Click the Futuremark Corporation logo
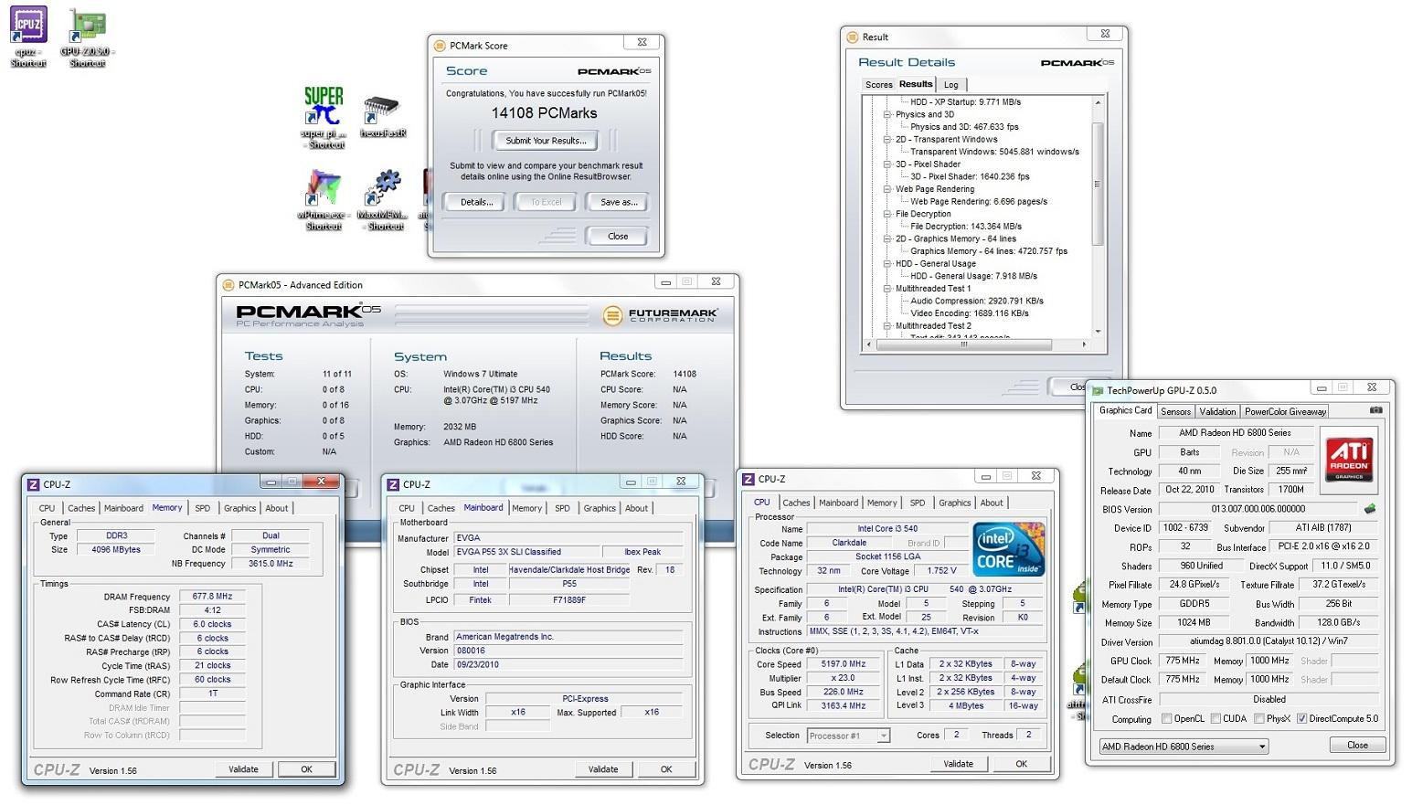Screen dimensions: 1412x805 point(661,316)
